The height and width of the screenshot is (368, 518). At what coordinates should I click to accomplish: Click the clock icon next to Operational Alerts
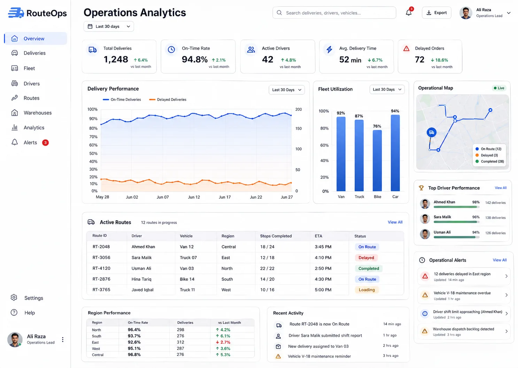422,260
